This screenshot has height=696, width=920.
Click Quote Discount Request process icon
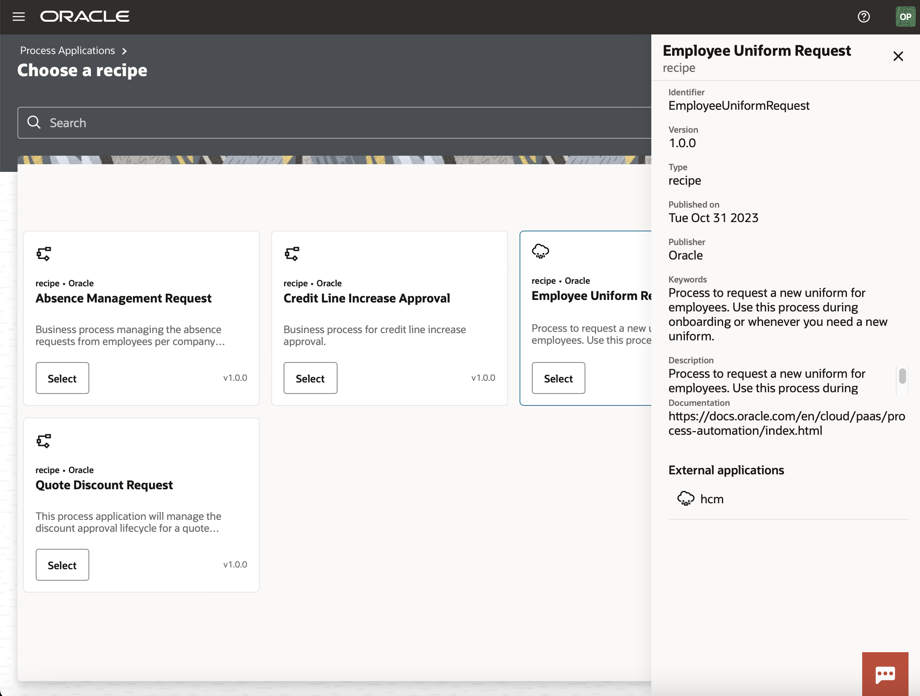coord(43,441)
